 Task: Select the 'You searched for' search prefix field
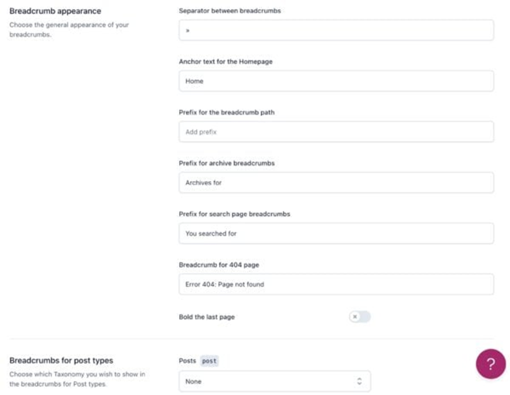336,233
